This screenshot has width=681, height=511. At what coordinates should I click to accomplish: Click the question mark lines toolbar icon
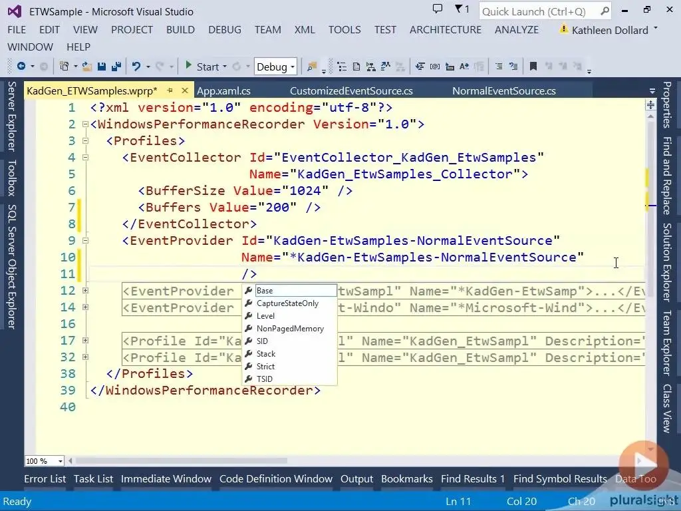point(513,67)
